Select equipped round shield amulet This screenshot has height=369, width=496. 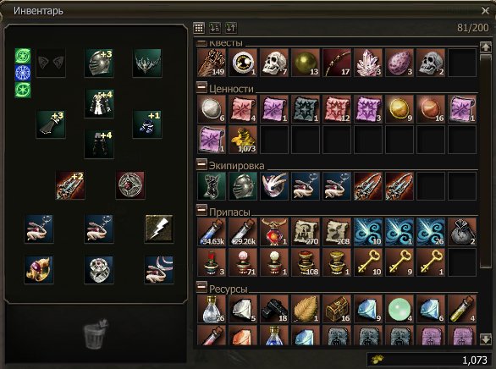pyautogui.click(x=130, y=185)
